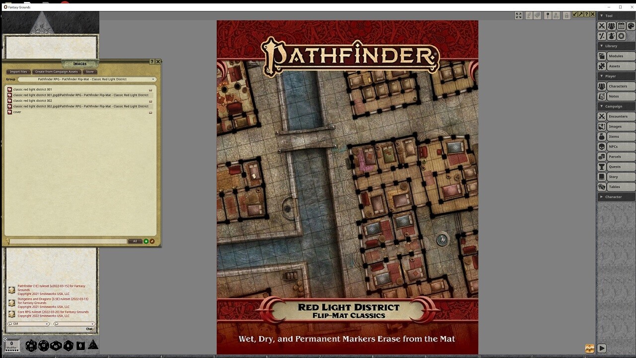Screen dimensions: 636x358
Task: Select the d20 die in the dice tray
Action: [x=31, y=346]
